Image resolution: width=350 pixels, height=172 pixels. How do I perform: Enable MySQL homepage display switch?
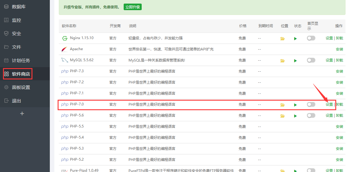pos(311,60)
